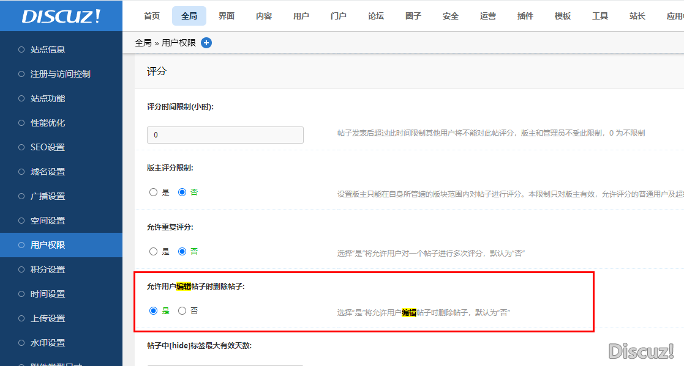Go to SEO设置 in the sidebar
This screenshot has width=684, height=366.
48,147
